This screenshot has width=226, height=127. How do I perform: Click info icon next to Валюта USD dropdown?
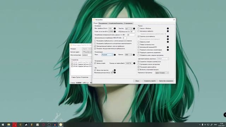pos(134,55)
